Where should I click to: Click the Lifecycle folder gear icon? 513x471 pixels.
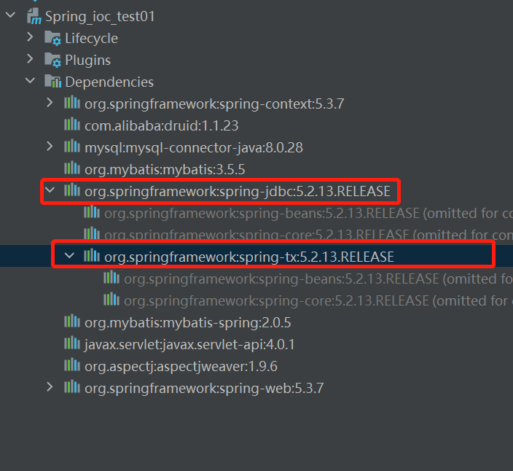[52, 38]
